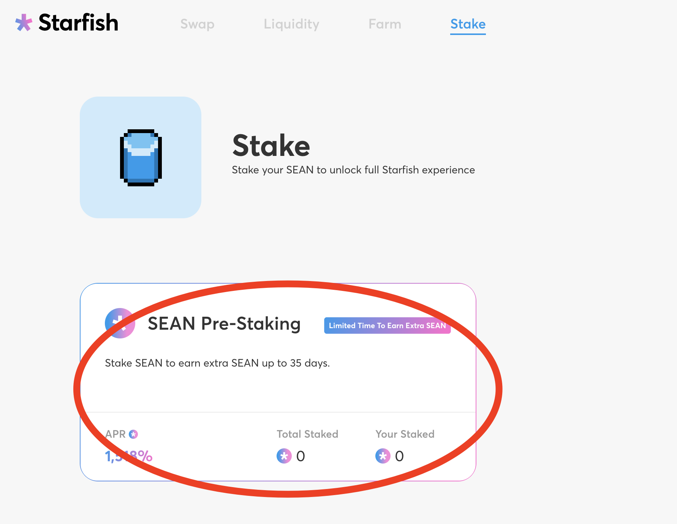The height and width of the screenshot is (524, 677).
Task: Click the pre-staking description about 35 days
Action: click(x=217, y=363)
